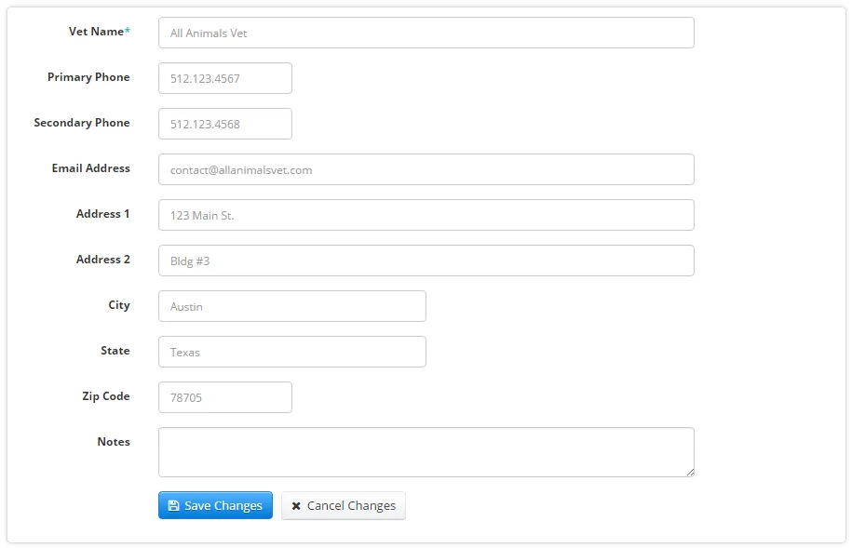This screenshot has height=548, width=852.
Task: Click the Notes label
Action: (x=114, y=442)
